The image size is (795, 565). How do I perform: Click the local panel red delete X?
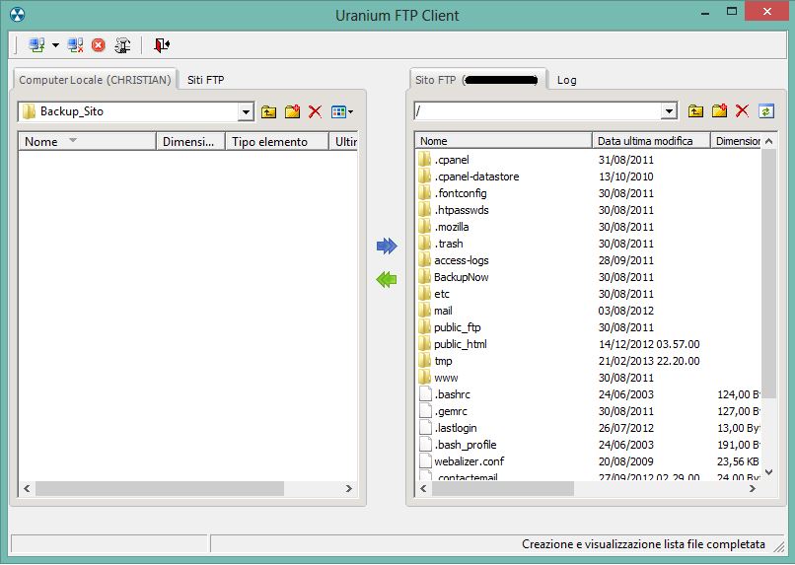(315, 111)
